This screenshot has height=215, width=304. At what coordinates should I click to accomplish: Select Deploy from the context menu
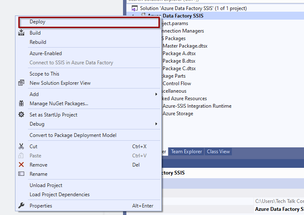pos(89,22)
